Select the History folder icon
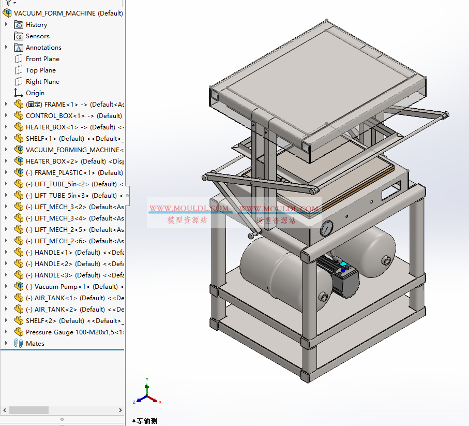 coord(19,25)
